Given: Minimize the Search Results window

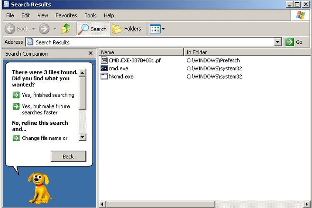Looking at the screenshot, I should pyautogui.click(x=289, y=5).
